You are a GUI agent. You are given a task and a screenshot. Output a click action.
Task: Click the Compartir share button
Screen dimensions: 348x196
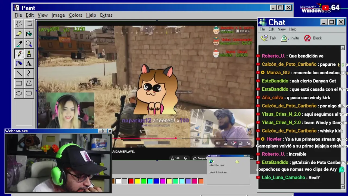click(x=200, y=158)
